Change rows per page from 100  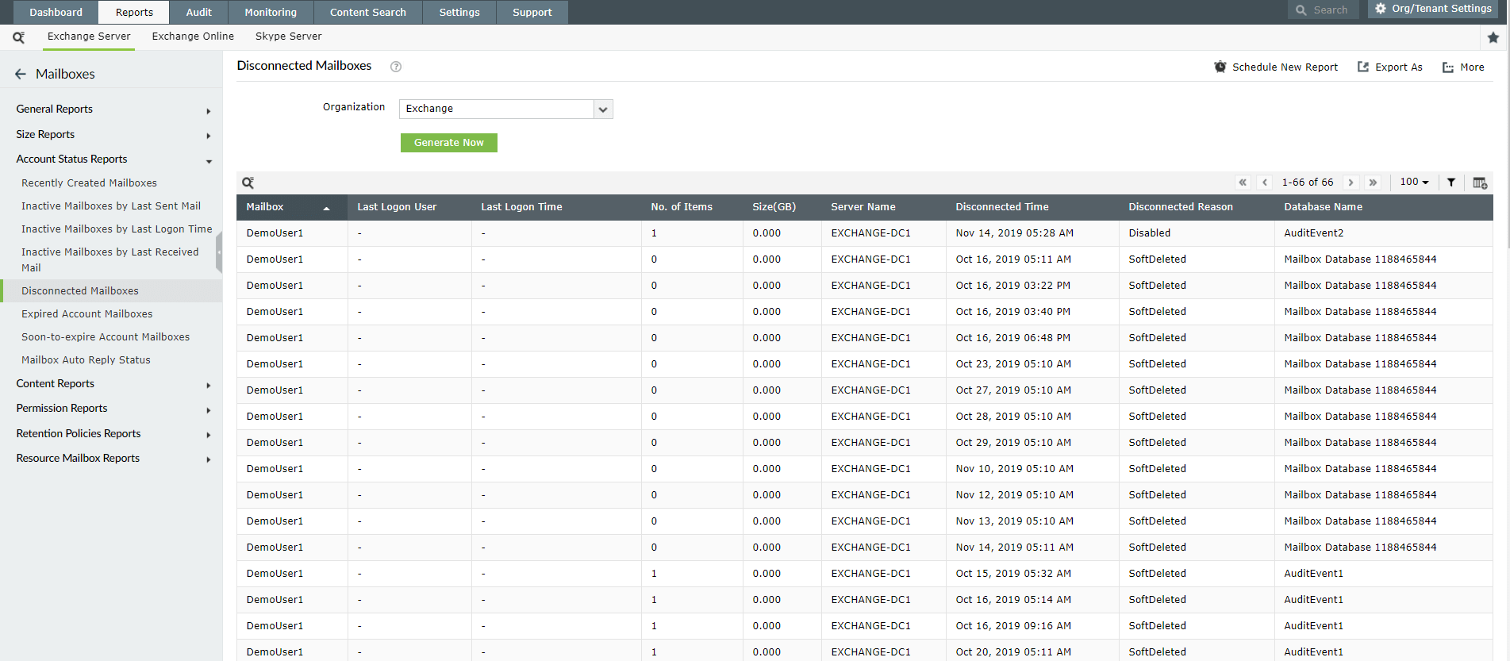[x=1414, y=182]
